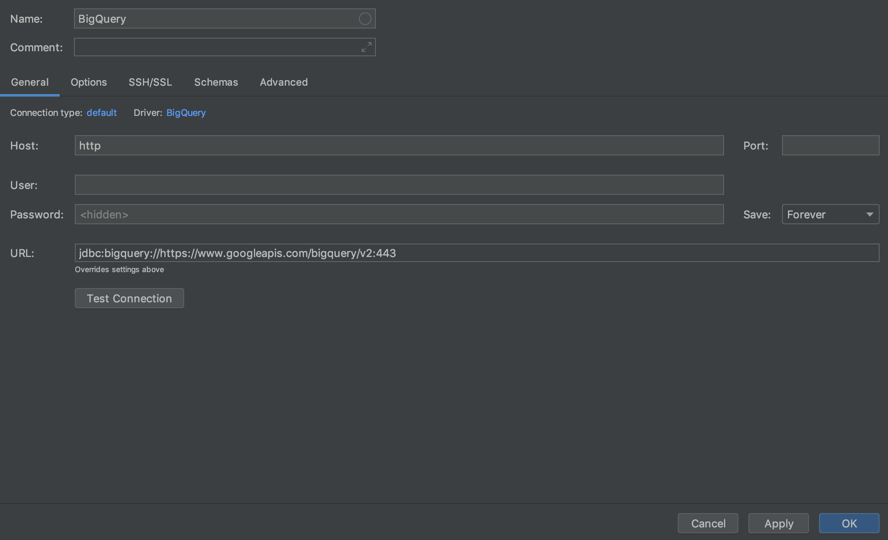Change connection type via default link
This screenshot has height=540, width=888.
(x=102, y=113)
